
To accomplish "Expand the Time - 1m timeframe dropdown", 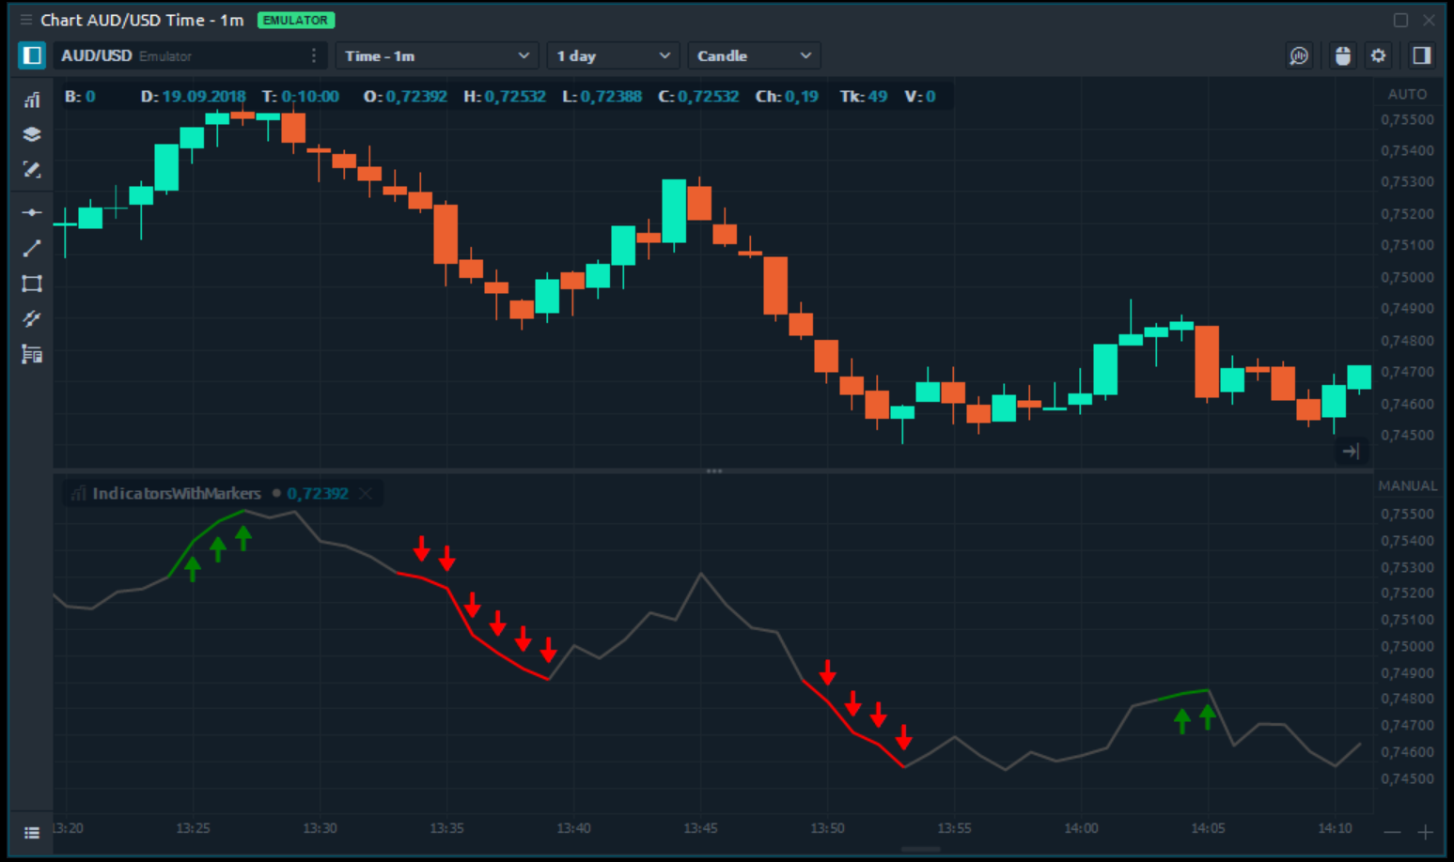I will coord(437,56).
